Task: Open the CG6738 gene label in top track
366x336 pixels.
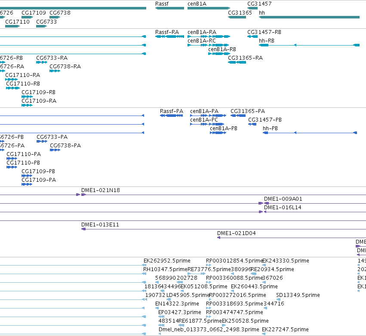Action: [x=60, y=12]
